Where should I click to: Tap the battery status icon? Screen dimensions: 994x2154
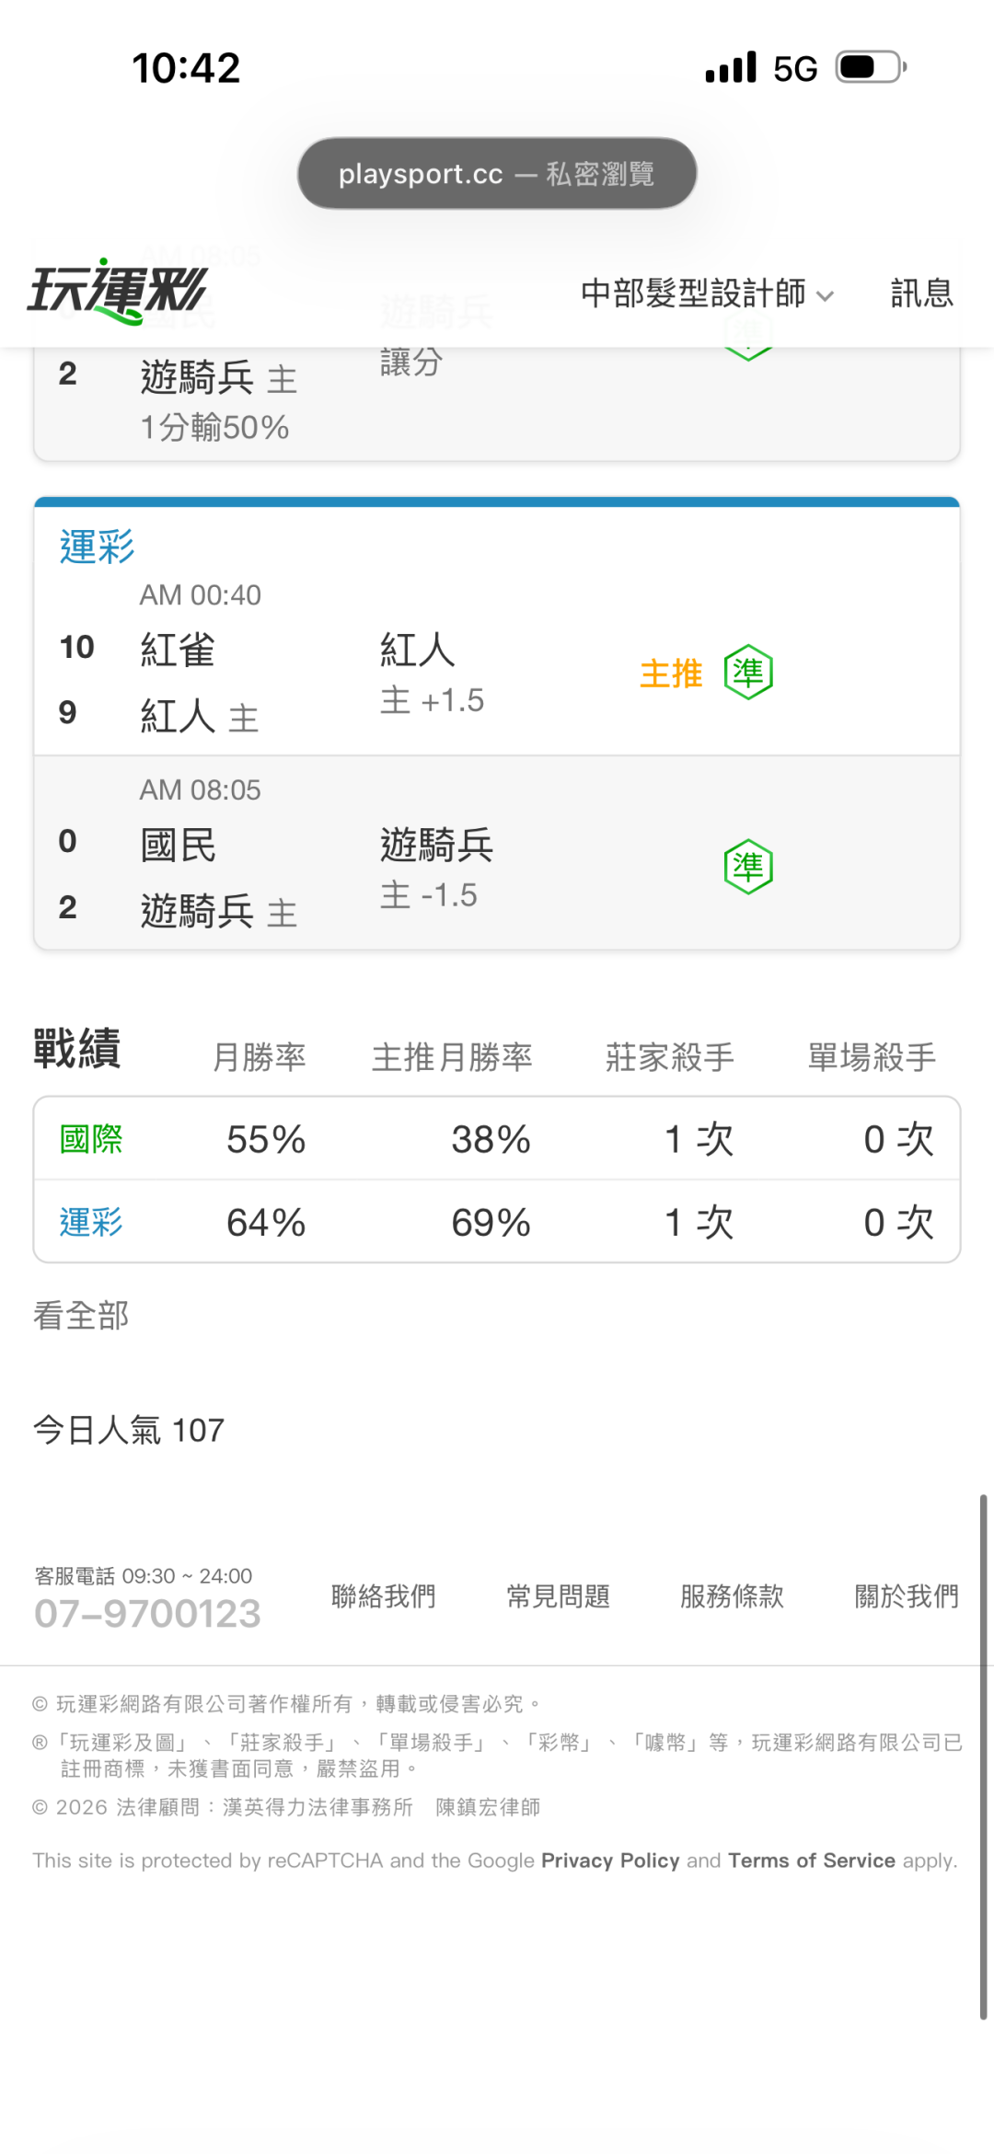point(872,68)
